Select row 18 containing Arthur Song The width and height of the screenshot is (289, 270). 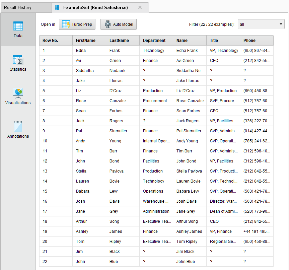click(x=134, y=221)
